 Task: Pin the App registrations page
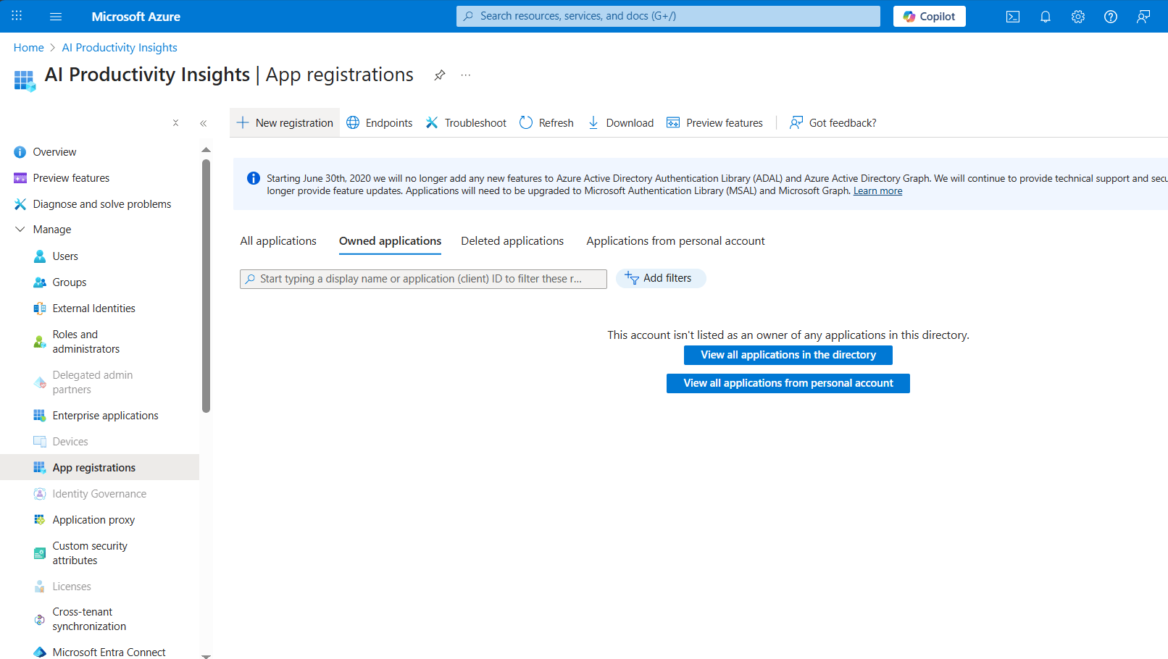(x=440, y=75)
